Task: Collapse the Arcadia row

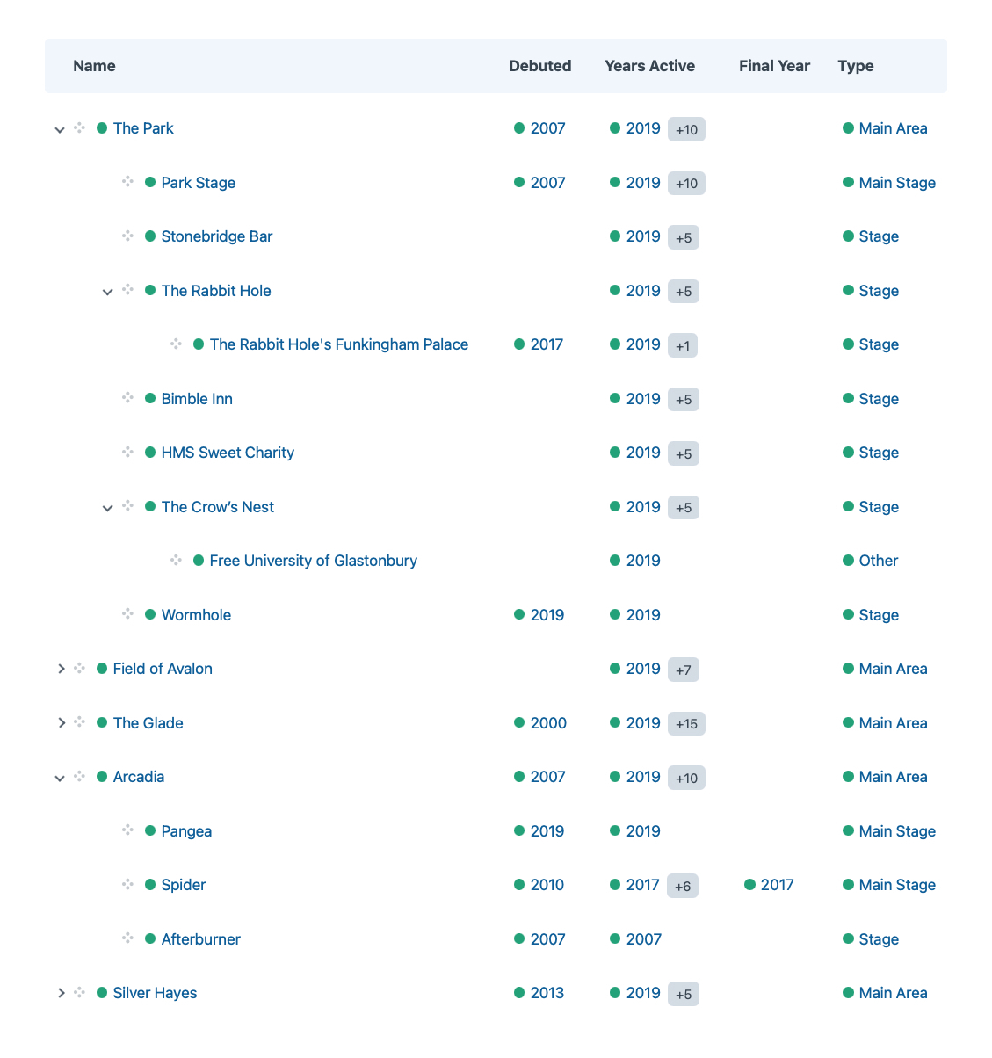Action: [x=60, y=778]
